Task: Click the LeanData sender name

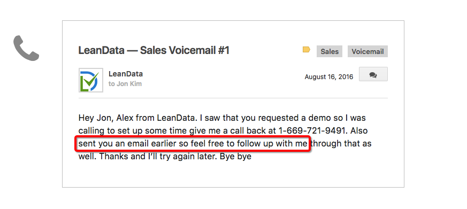Action: tap(125, 74)
